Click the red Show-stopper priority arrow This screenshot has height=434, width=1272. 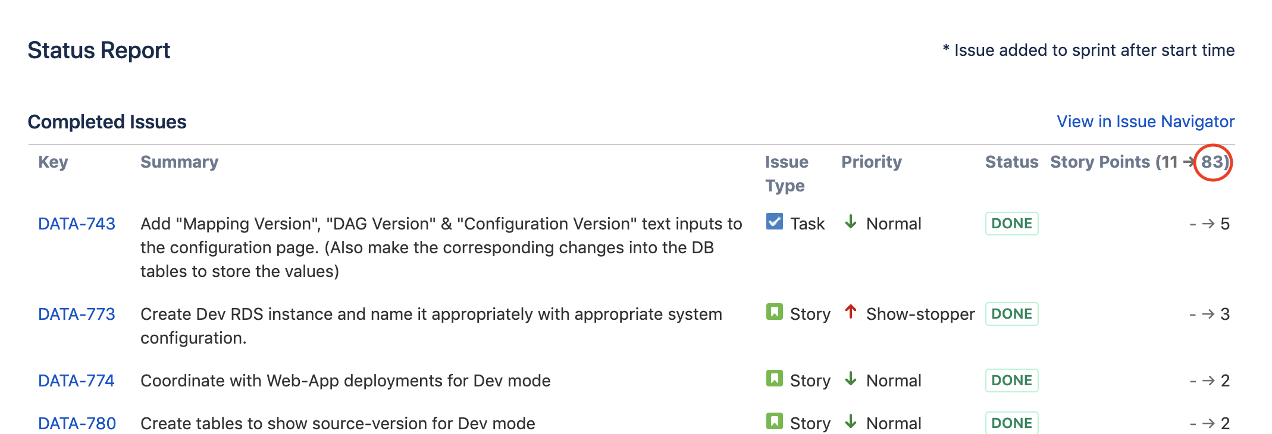click(851, 312)
